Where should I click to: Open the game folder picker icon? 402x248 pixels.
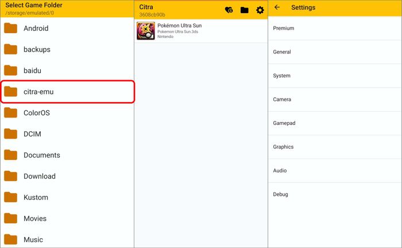point(245,10)
